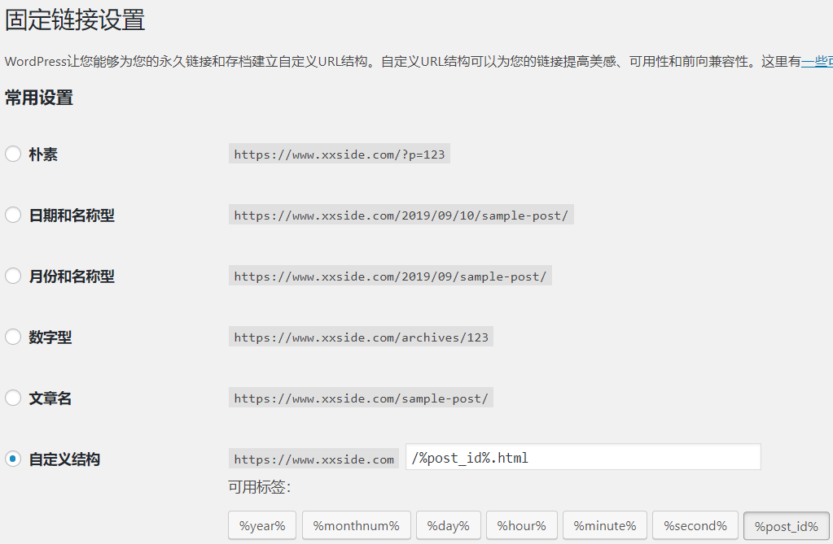Click the 文章名 label
The height and width of the screenshot is (544, 833).
click(50, 398)
